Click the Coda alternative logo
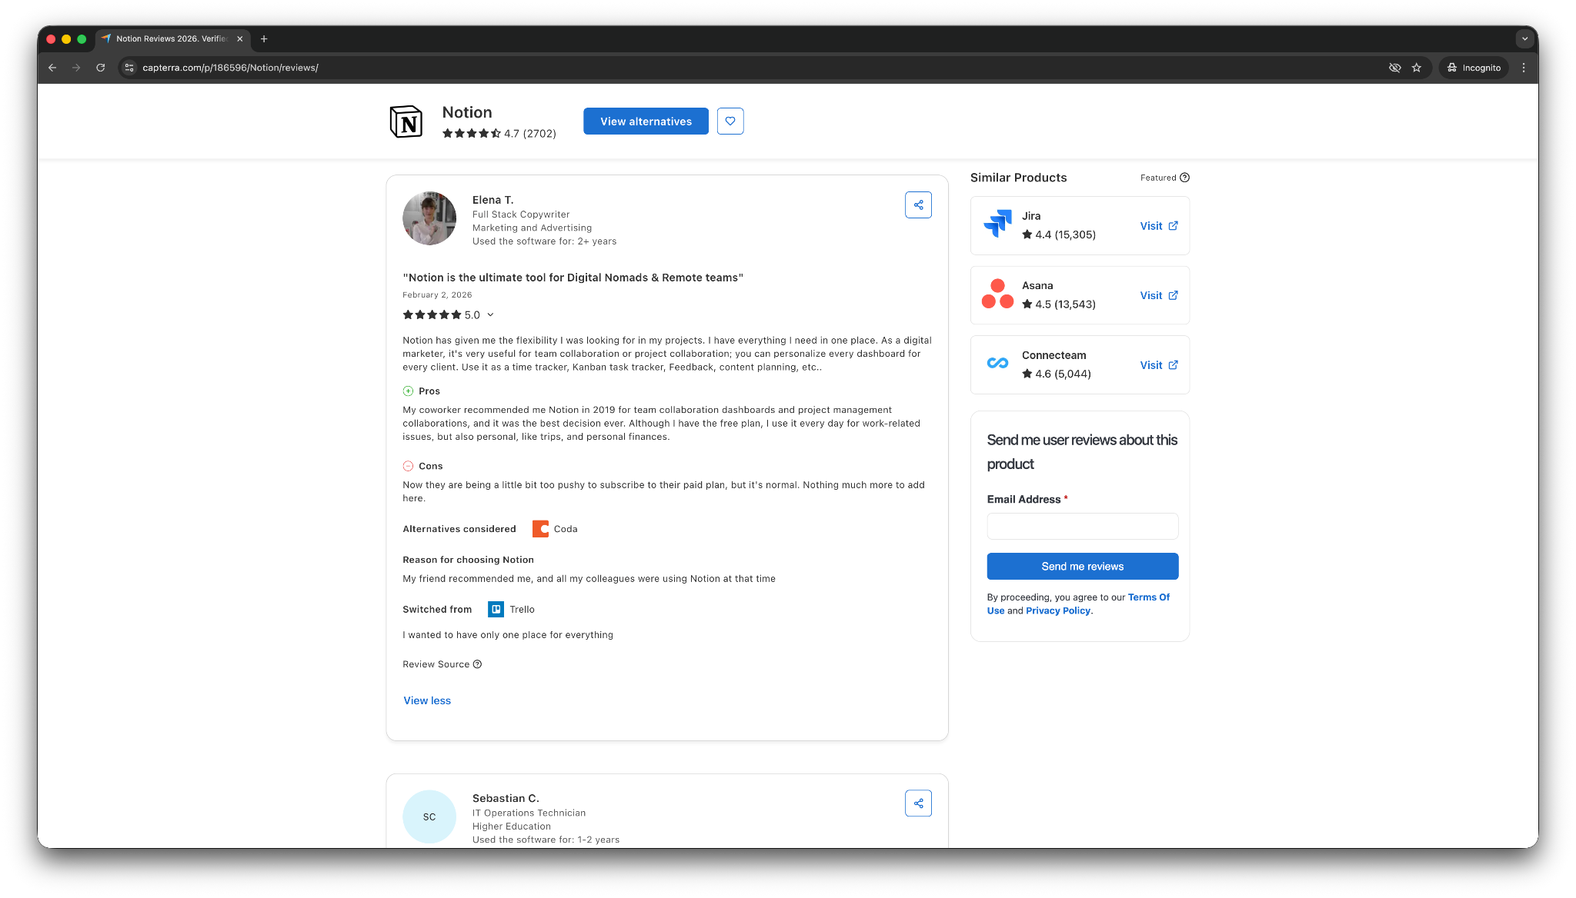The image size is (1576, 898). (x=540, y=529)
